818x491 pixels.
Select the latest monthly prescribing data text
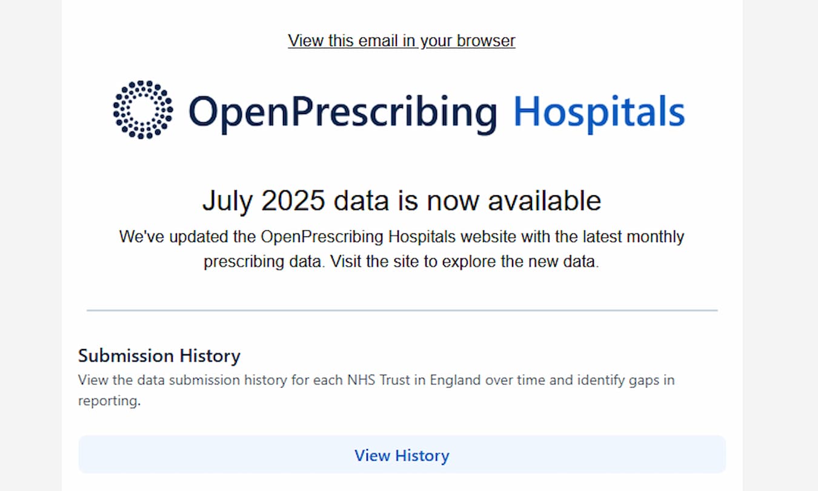(x=401, y=249)
